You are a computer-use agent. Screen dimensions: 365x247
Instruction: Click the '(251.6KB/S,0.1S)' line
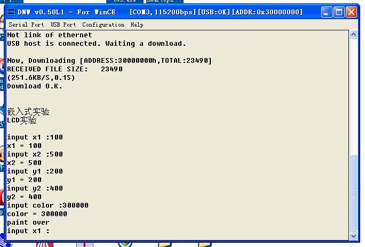[41, 78]
